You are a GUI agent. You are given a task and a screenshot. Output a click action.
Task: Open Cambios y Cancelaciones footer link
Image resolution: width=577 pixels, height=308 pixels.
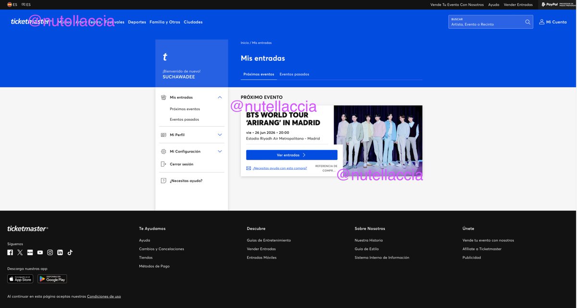(x=162, y=249)
